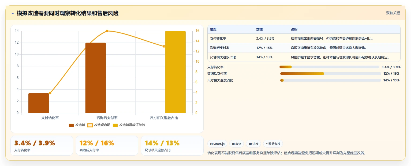Click the table cell reading 12% / 16%

click(264, 48)
